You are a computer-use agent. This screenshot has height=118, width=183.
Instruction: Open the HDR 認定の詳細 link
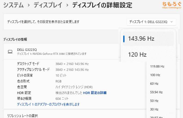[95, 93]
